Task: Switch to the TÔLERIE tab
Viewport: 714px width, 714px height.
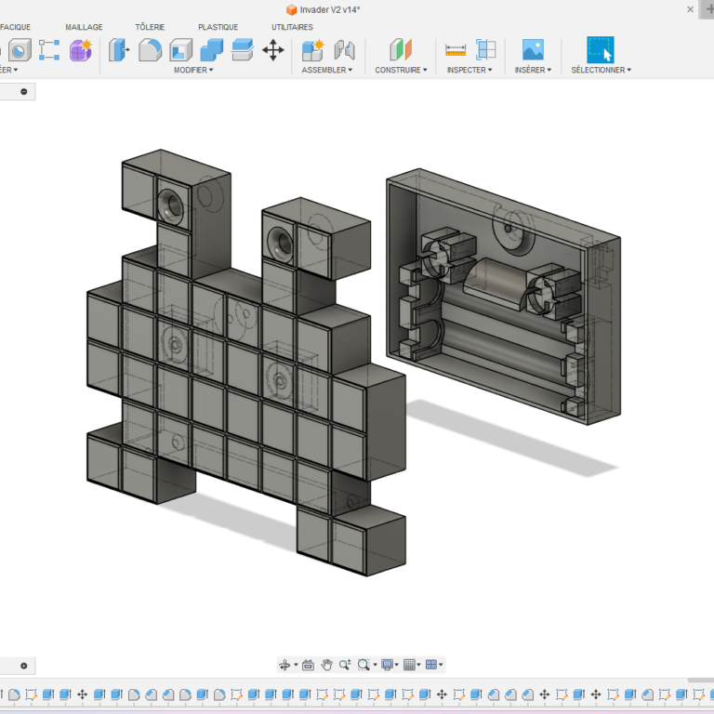Action: tap(150, 27)
